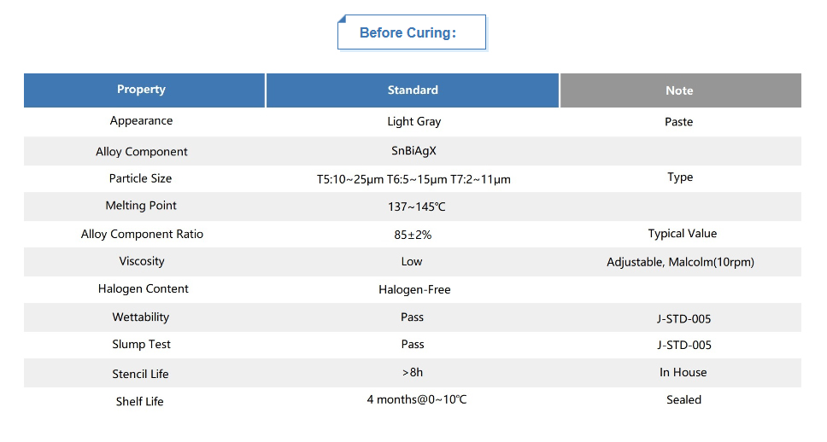Image resolution: width=827 pixels, height=442 pixels.
Task: Click the Viscosity Low value
Action: coord(412,262)
